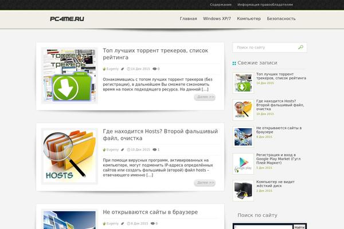Image resolution: width=344 pixels, height=229 pixels.
Task: Open sidebar thumbnail for hard disk post
Action: point(243,191)
